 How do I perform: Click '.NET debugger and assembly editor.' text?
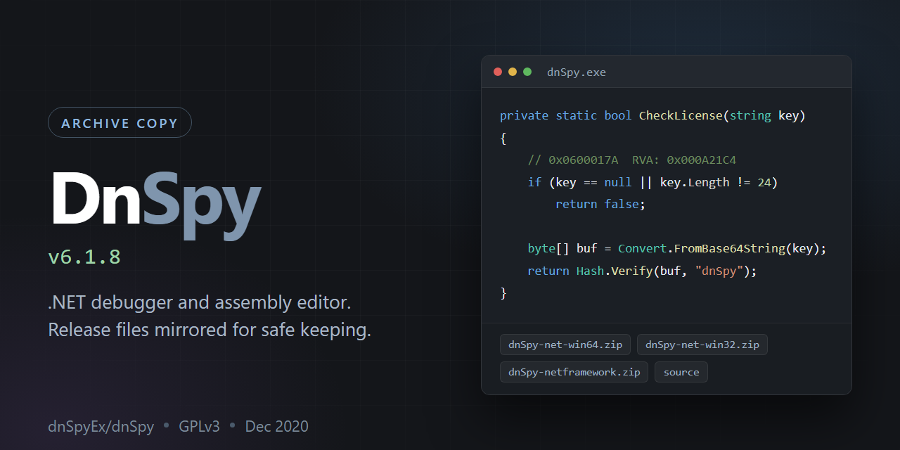[200, 303]
